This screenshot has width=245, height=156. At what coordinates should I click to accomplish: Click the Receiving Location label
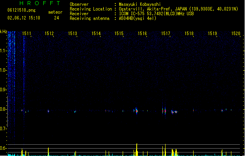pyautogui.click(x=91, y=9)
